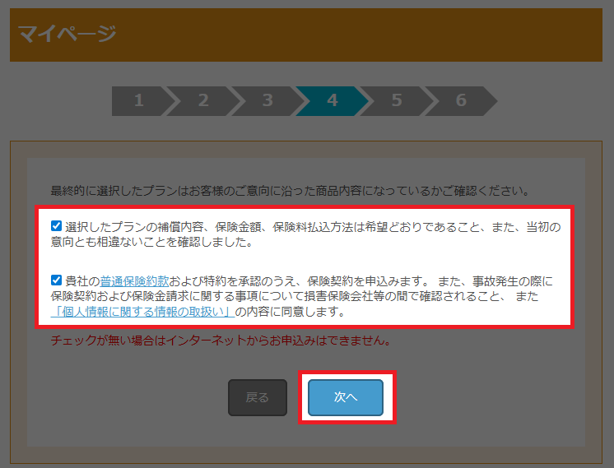Go to step 3 in progress bar
Screen dimensions: 614x468
[267, 101]
